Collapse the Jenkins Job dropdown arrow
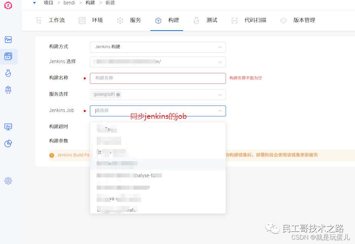The height and width of the screenshot is (244, 355). (220, 111)
